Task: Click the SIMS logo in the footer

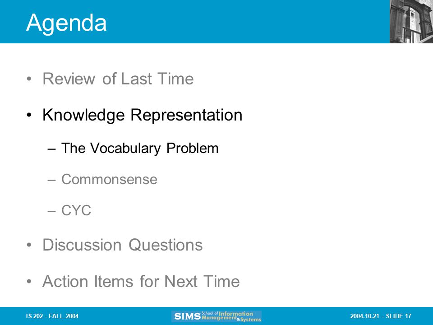Action: (x=216, y=316)
